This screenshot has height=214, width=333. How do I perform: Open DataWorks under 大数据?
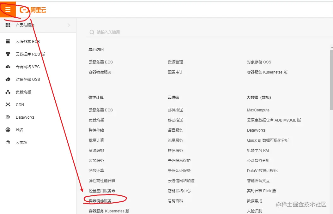click(256, 130)
